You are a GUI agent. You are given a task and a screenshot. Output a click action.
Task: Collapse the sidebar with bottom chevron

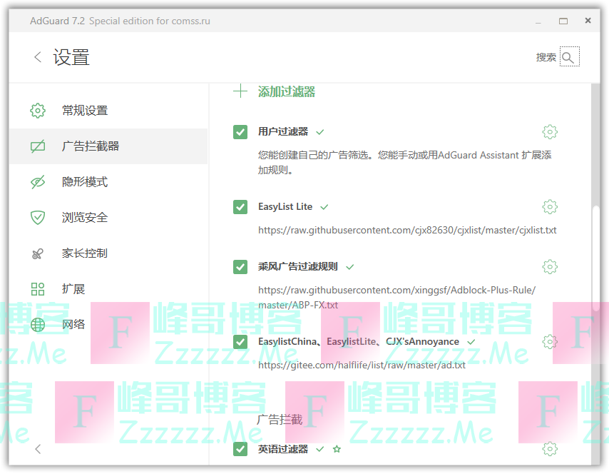[38, 449]
